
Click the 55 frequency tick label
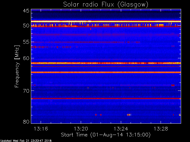coord(26,42)
